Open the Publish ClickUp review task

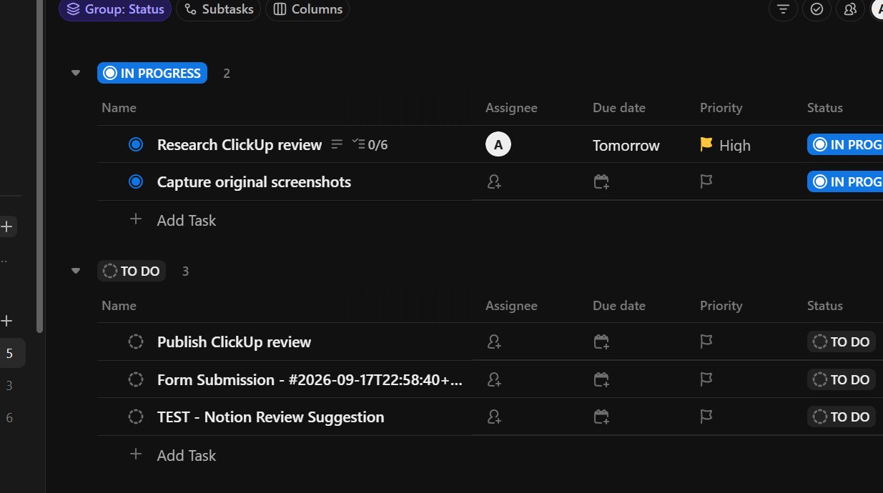click(x=234, y=342)
